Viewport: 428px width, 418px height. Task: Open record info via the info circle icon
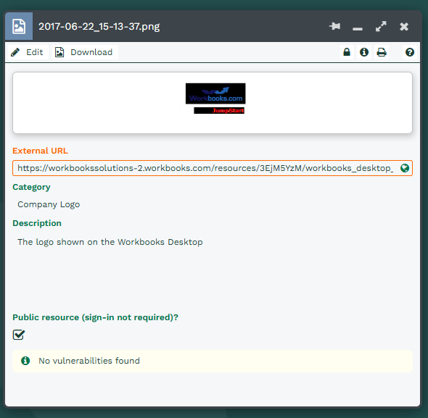pos(364,52)
